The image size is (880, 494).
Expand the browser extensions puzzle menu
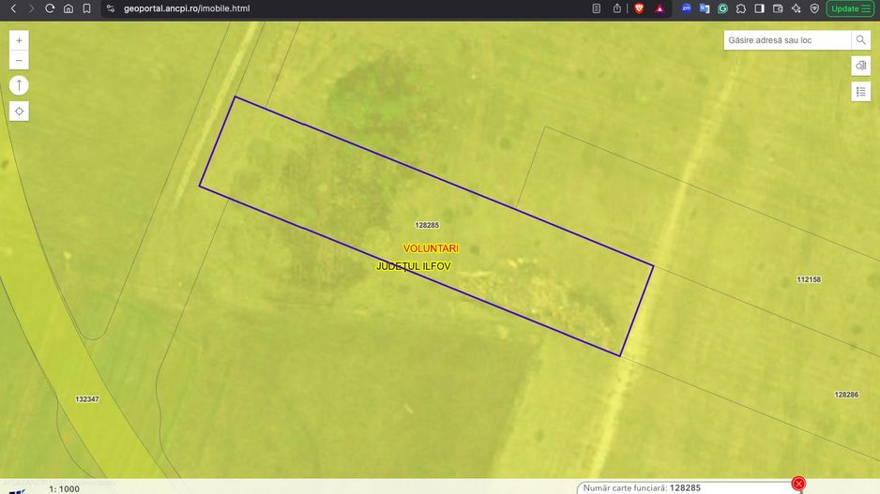pos(741,8)
